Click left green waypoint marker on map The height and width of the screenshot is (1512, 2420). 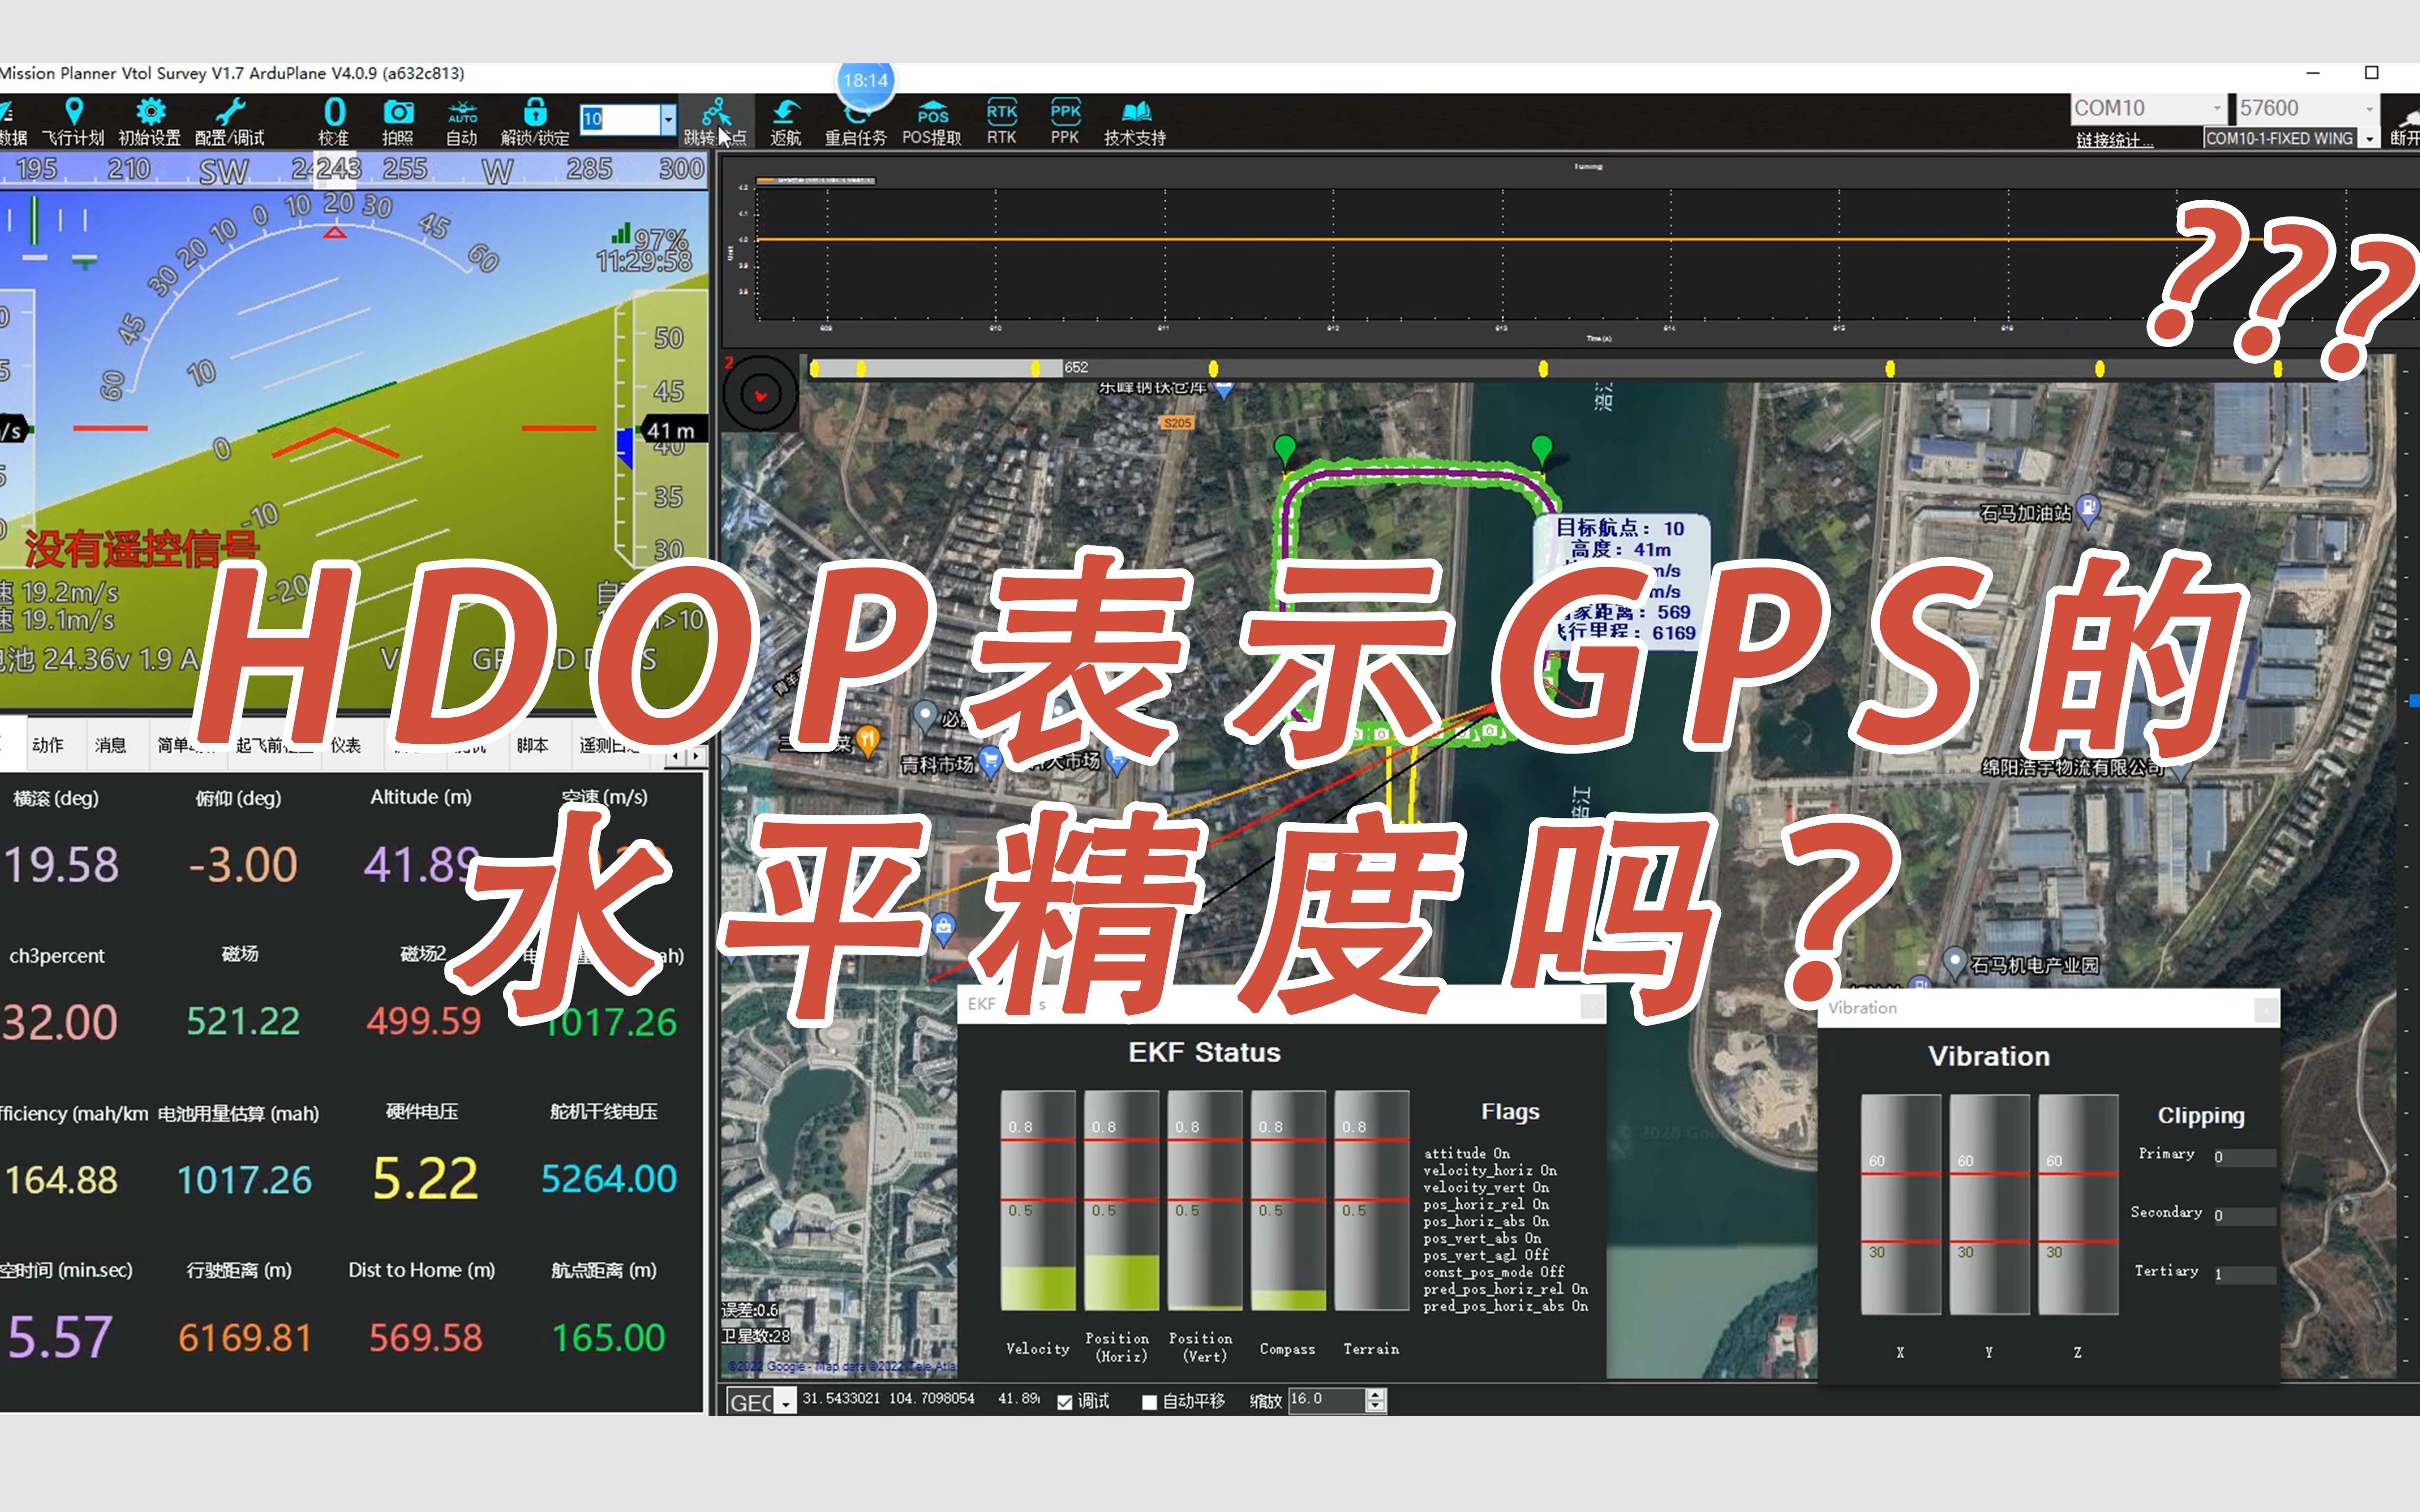click(1285, 450)
